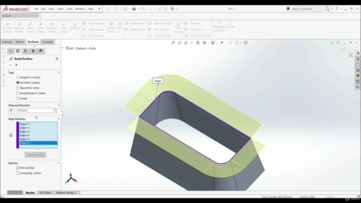361x203 pixels.
Task: Select Edge<6> in edge list
Action: [38, 143]
